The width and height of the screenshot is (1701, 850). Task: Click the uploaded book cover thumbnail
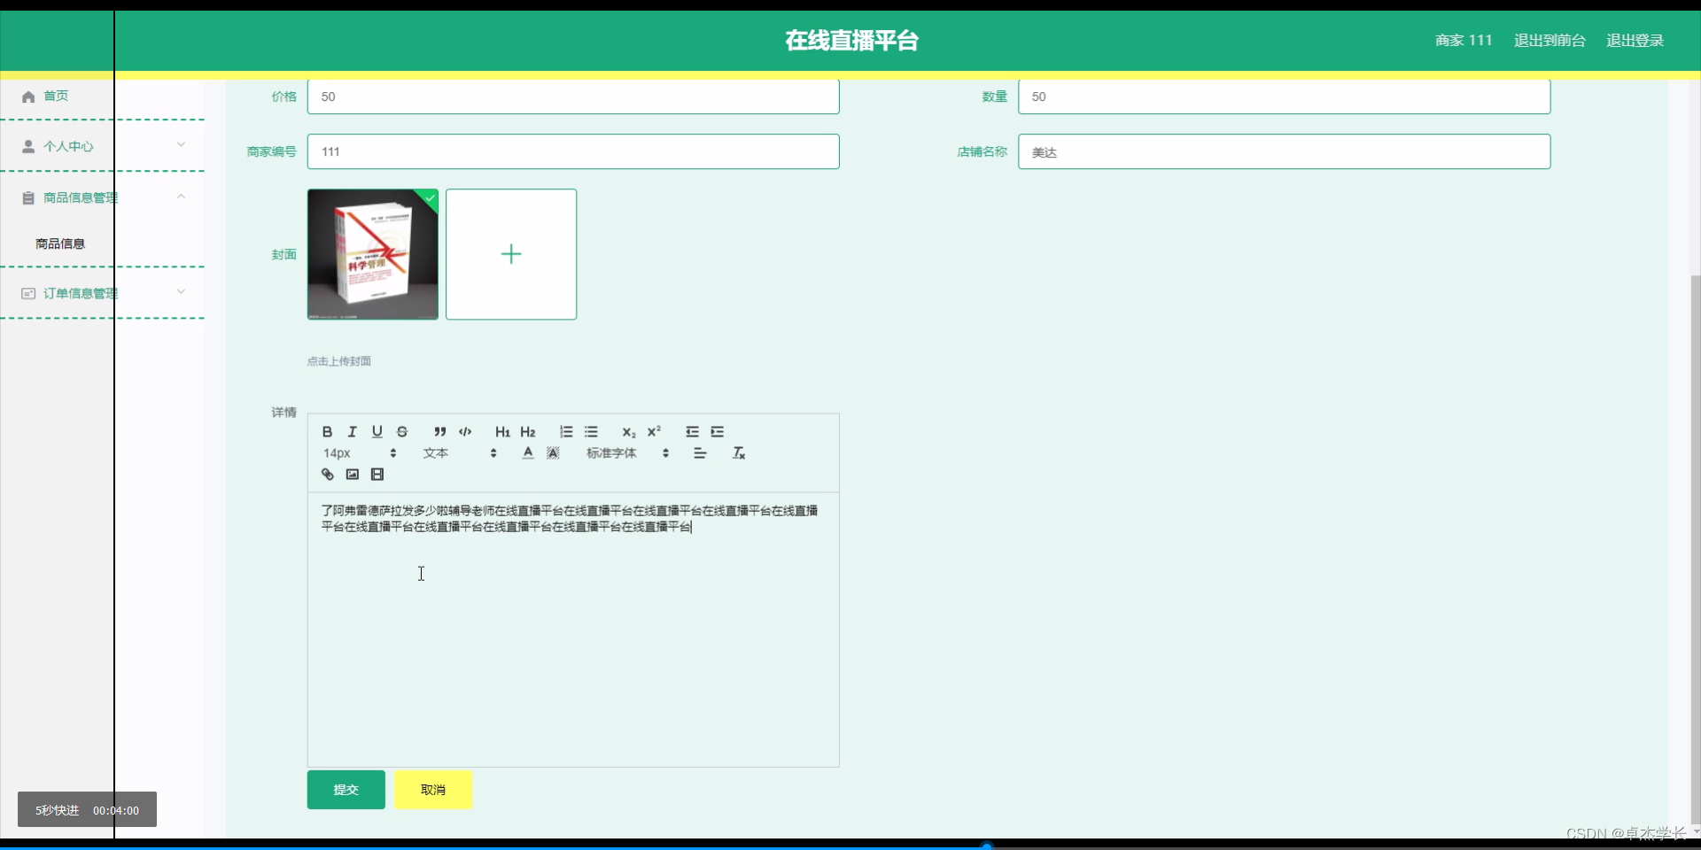(x=372, y=254)
